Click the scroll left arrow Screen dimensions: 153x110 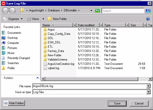43,79
